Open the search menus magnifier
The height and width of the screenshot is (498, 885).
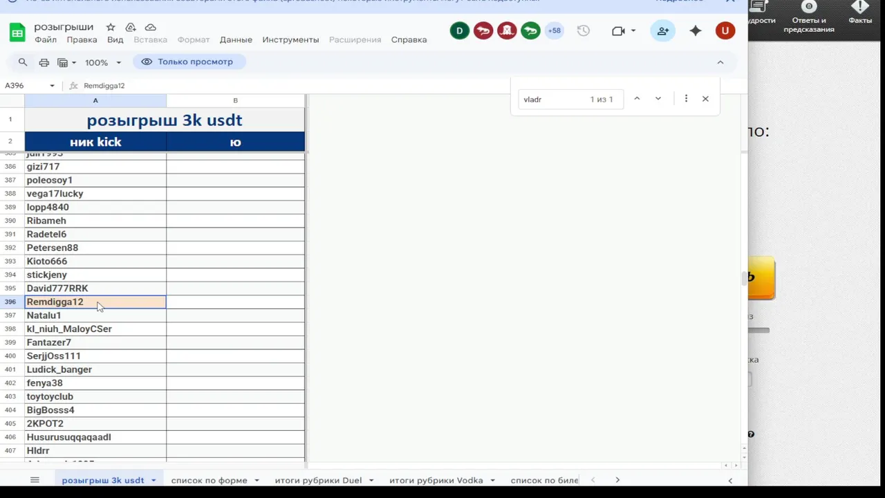[23, 62]
